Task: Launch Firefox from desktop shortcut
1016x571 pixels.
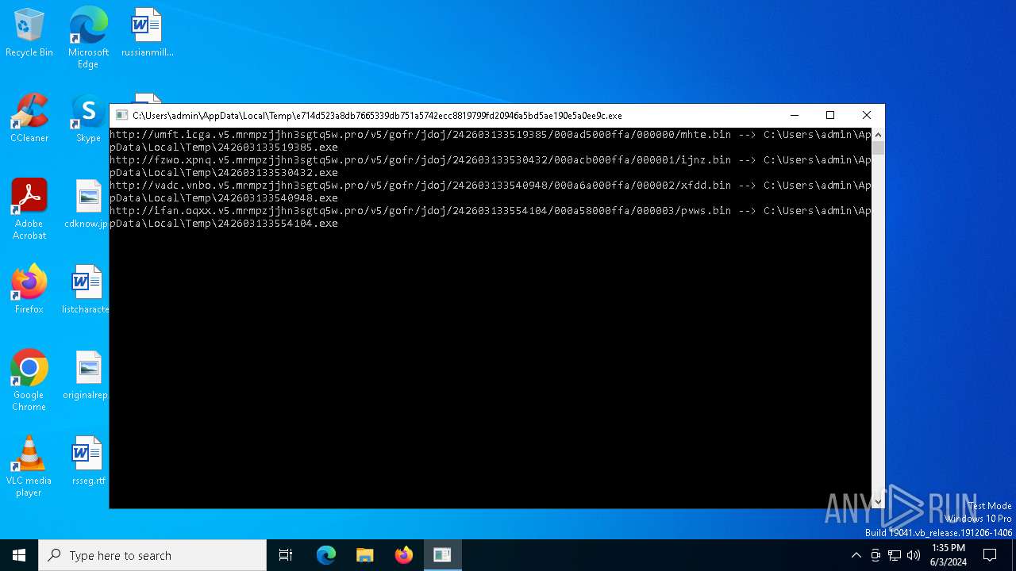Action: tap(29, 290)
